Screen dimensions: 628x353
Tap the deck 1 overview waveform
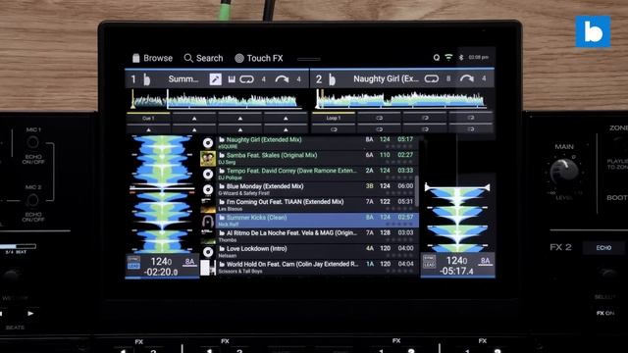[x=216, y=99]
